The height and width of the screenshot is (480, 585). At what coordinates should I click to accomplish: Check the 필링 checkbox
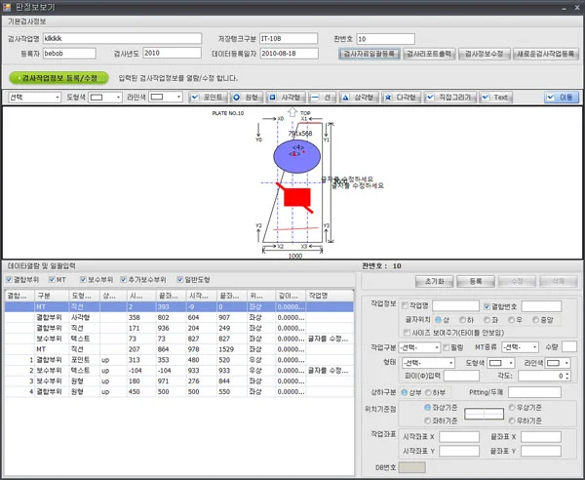[x=447, y=347]
